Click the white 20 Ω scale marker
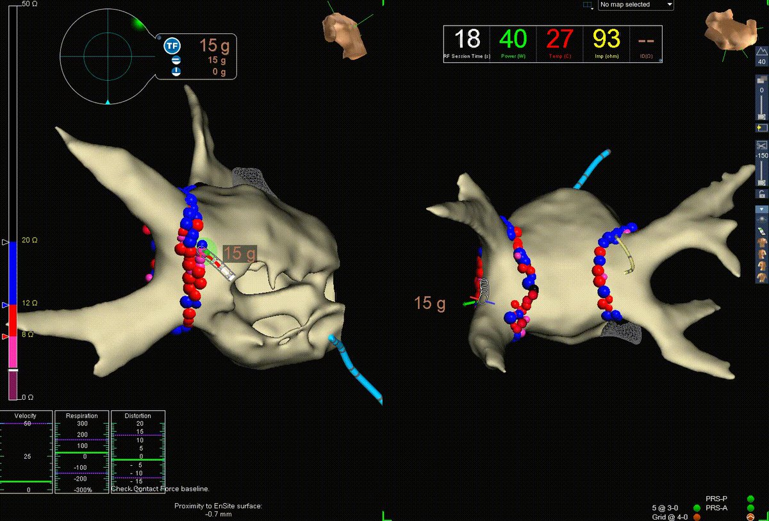769x521 pixels. click(5, 242)
